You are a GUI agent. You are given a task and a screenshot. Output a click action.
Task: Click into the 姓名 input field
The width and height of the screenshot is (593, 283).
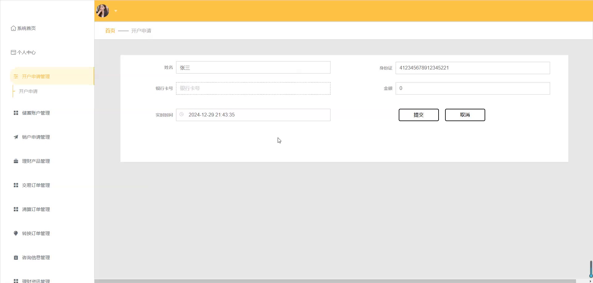tap(253, 68)
